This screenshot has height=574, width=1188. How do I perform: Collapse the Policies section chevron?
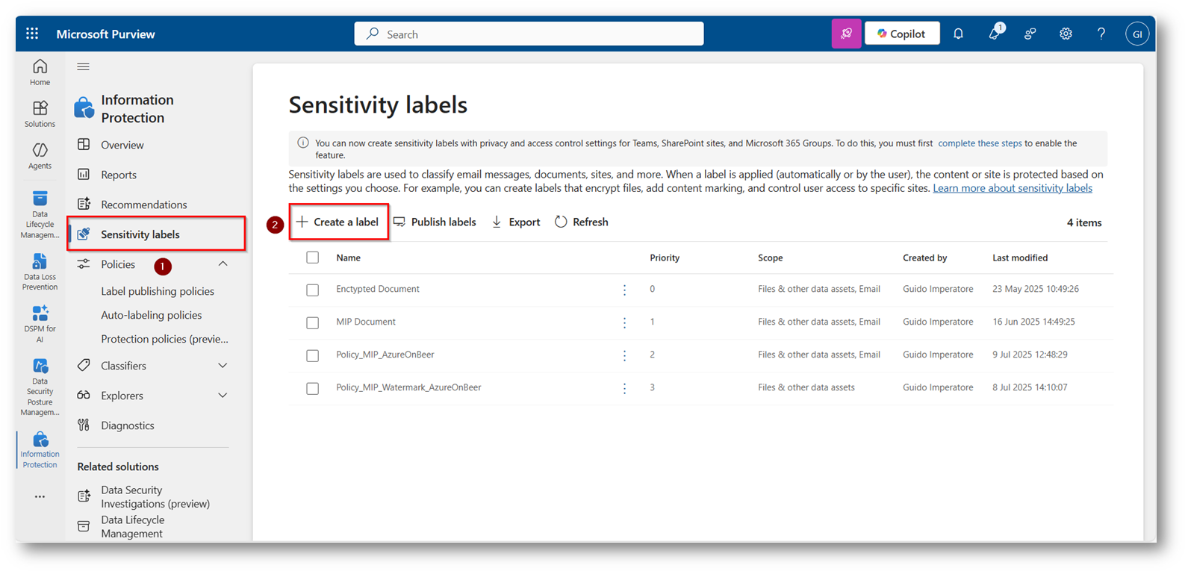tap(223, 264)
